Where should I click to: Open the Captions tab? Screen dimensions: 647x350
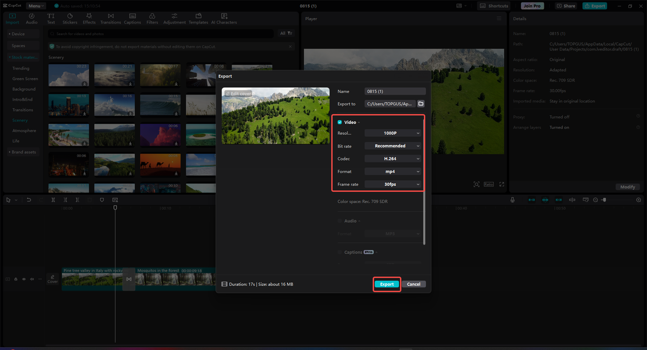(132, 19)
